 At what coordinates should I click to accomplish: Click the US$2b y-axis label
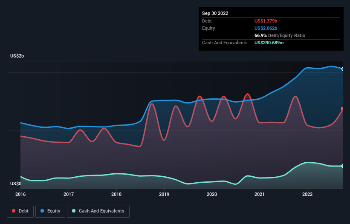(17, 56)
